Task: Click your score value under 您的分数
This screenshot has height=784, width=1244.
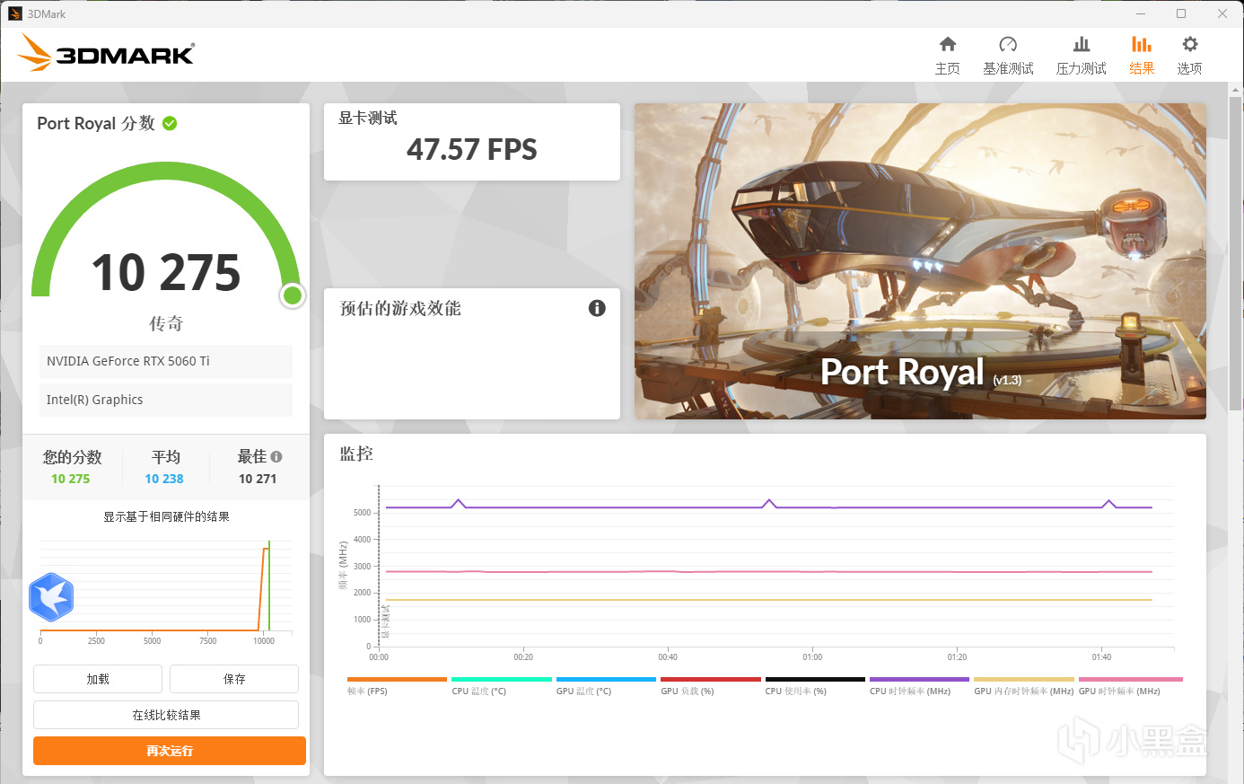Action: coord(71,479)
